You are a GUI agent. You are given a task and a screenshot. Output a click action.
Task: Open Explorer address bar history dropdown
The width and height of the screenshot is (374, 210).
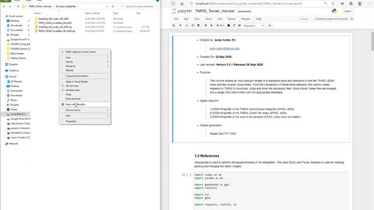106,6
